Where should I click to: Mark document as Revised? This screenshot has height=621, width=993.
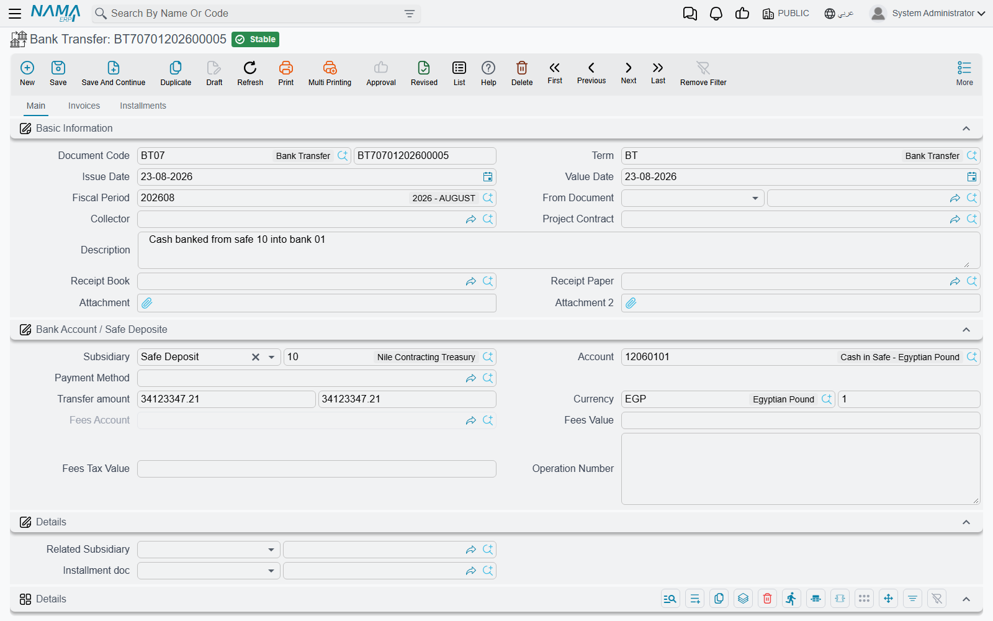tap(424, 73)
